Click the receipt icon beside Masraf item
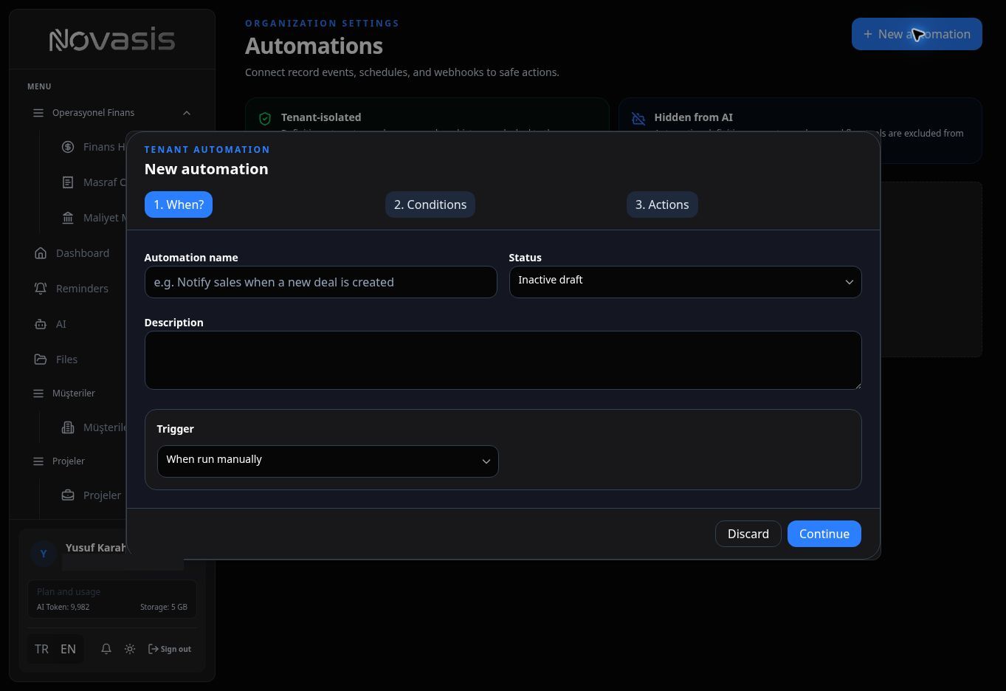The width and height of the screenshot is (1006, 691). 68,182
